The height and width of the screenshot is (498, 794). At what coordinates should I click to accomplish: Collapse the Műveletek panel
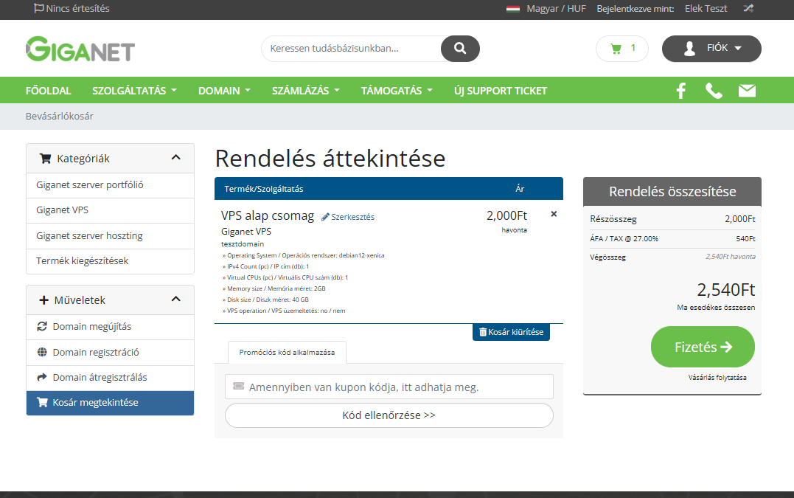click(175, 300)
